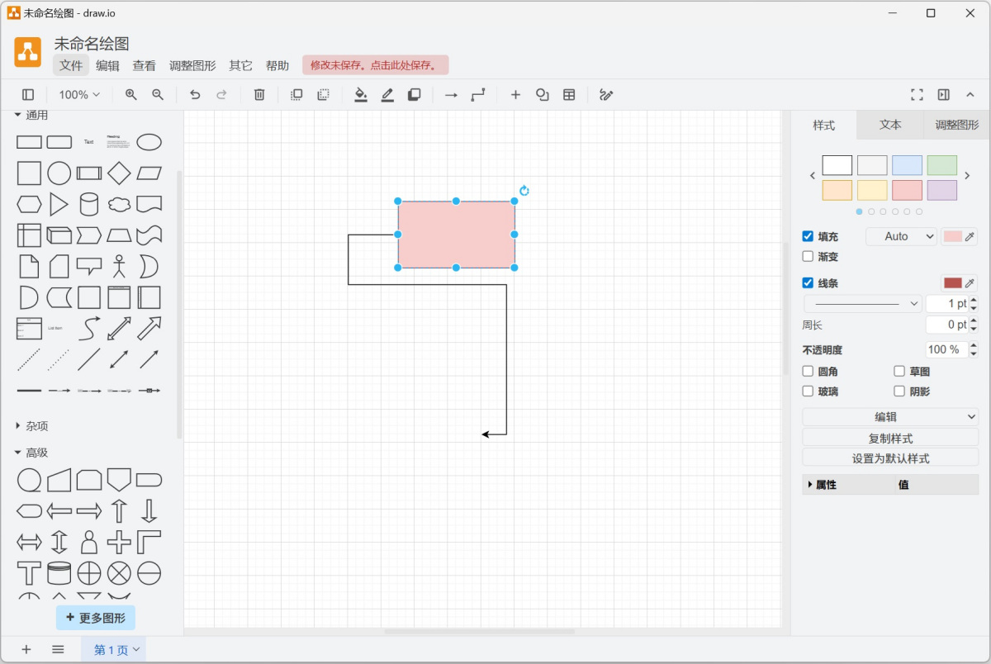The image size is (991, 664).
Task: Select the cylinder shape from 通用 shapes
Action: click(89, 204)
